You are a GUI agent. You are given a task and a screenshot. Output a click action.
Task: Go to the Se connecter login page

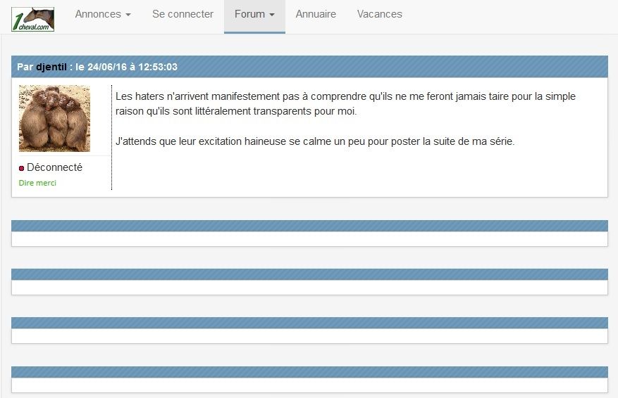pyautogui.click(x=183, y=14)
